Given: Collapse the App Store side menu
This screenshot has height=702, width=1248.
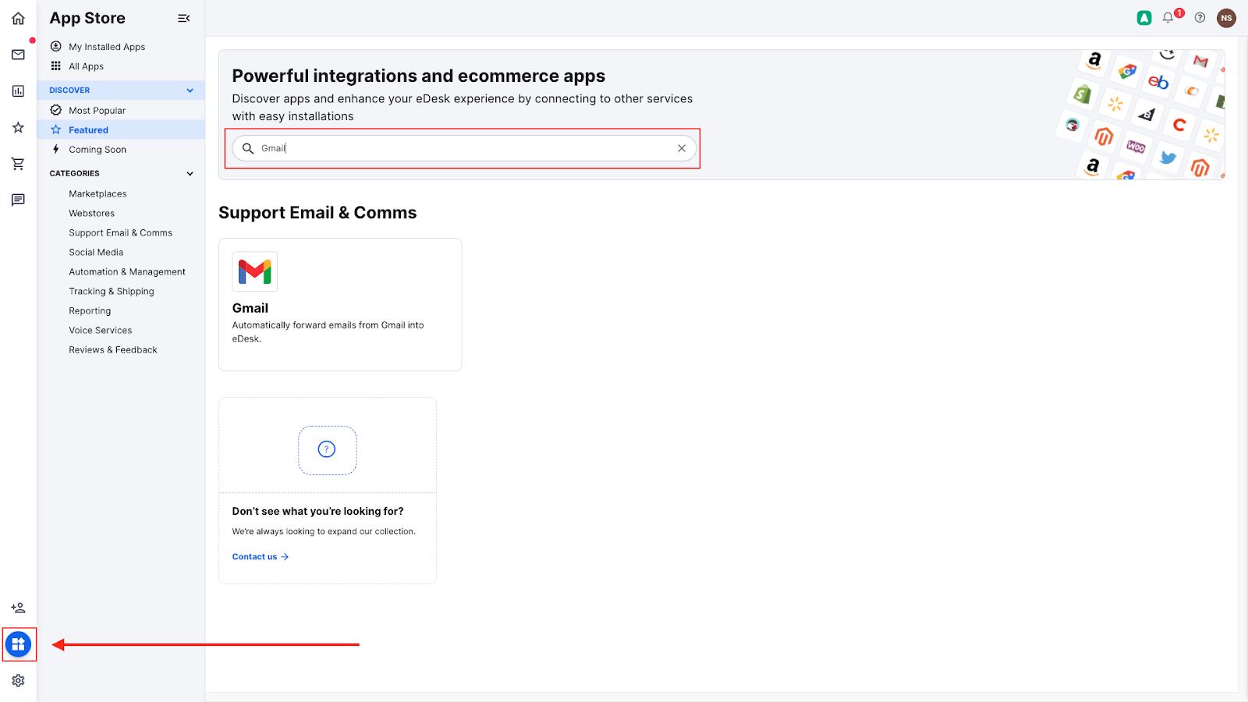Looking at the screenshot, I should 184,18.
